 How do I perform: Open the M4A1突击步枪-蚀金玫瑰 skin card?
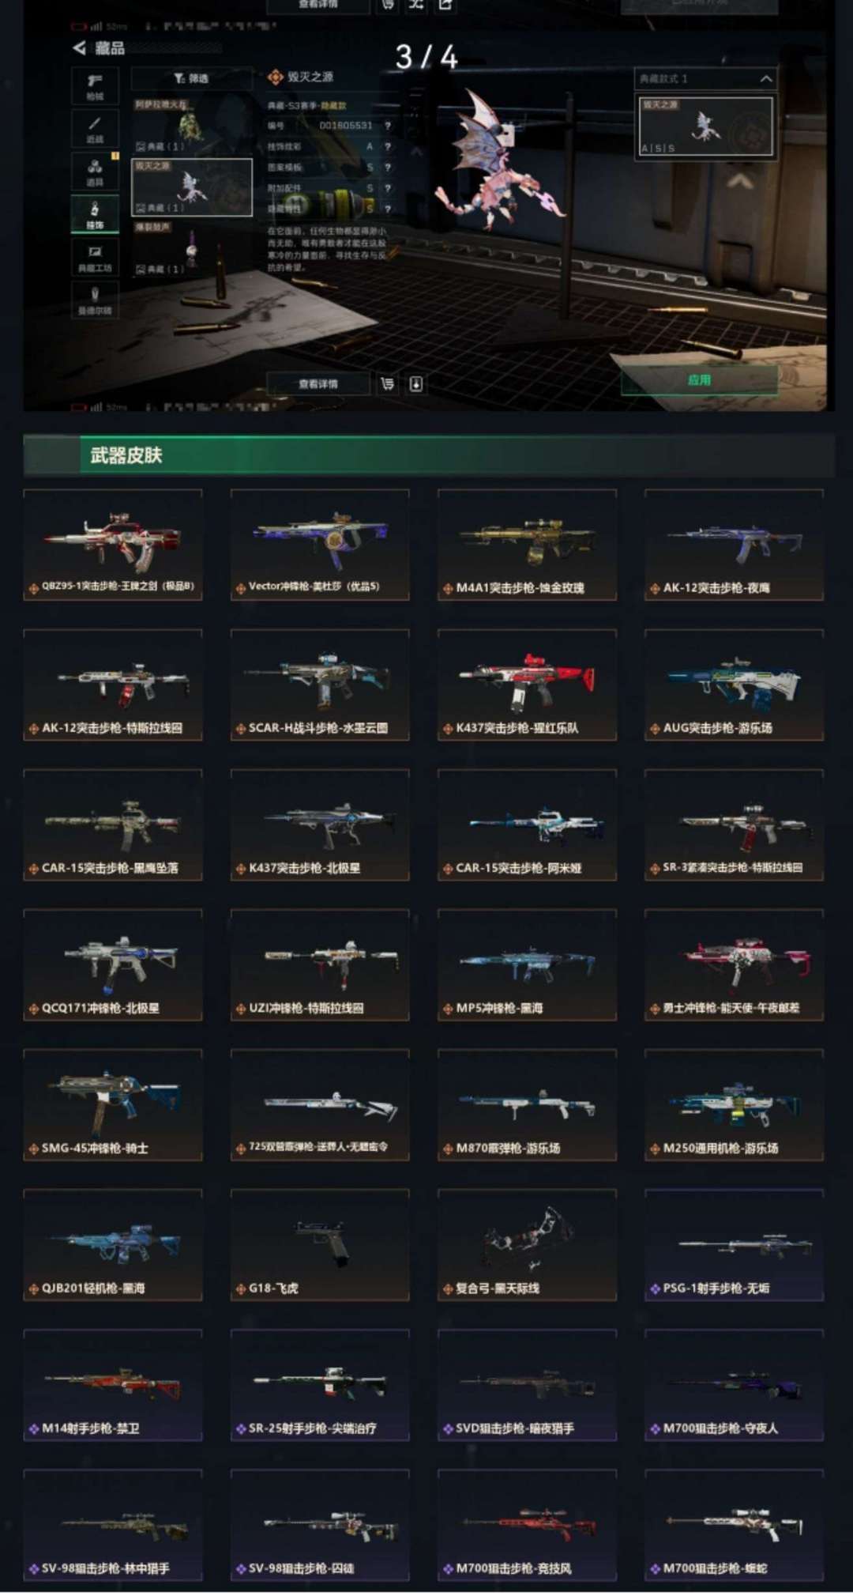527,545
